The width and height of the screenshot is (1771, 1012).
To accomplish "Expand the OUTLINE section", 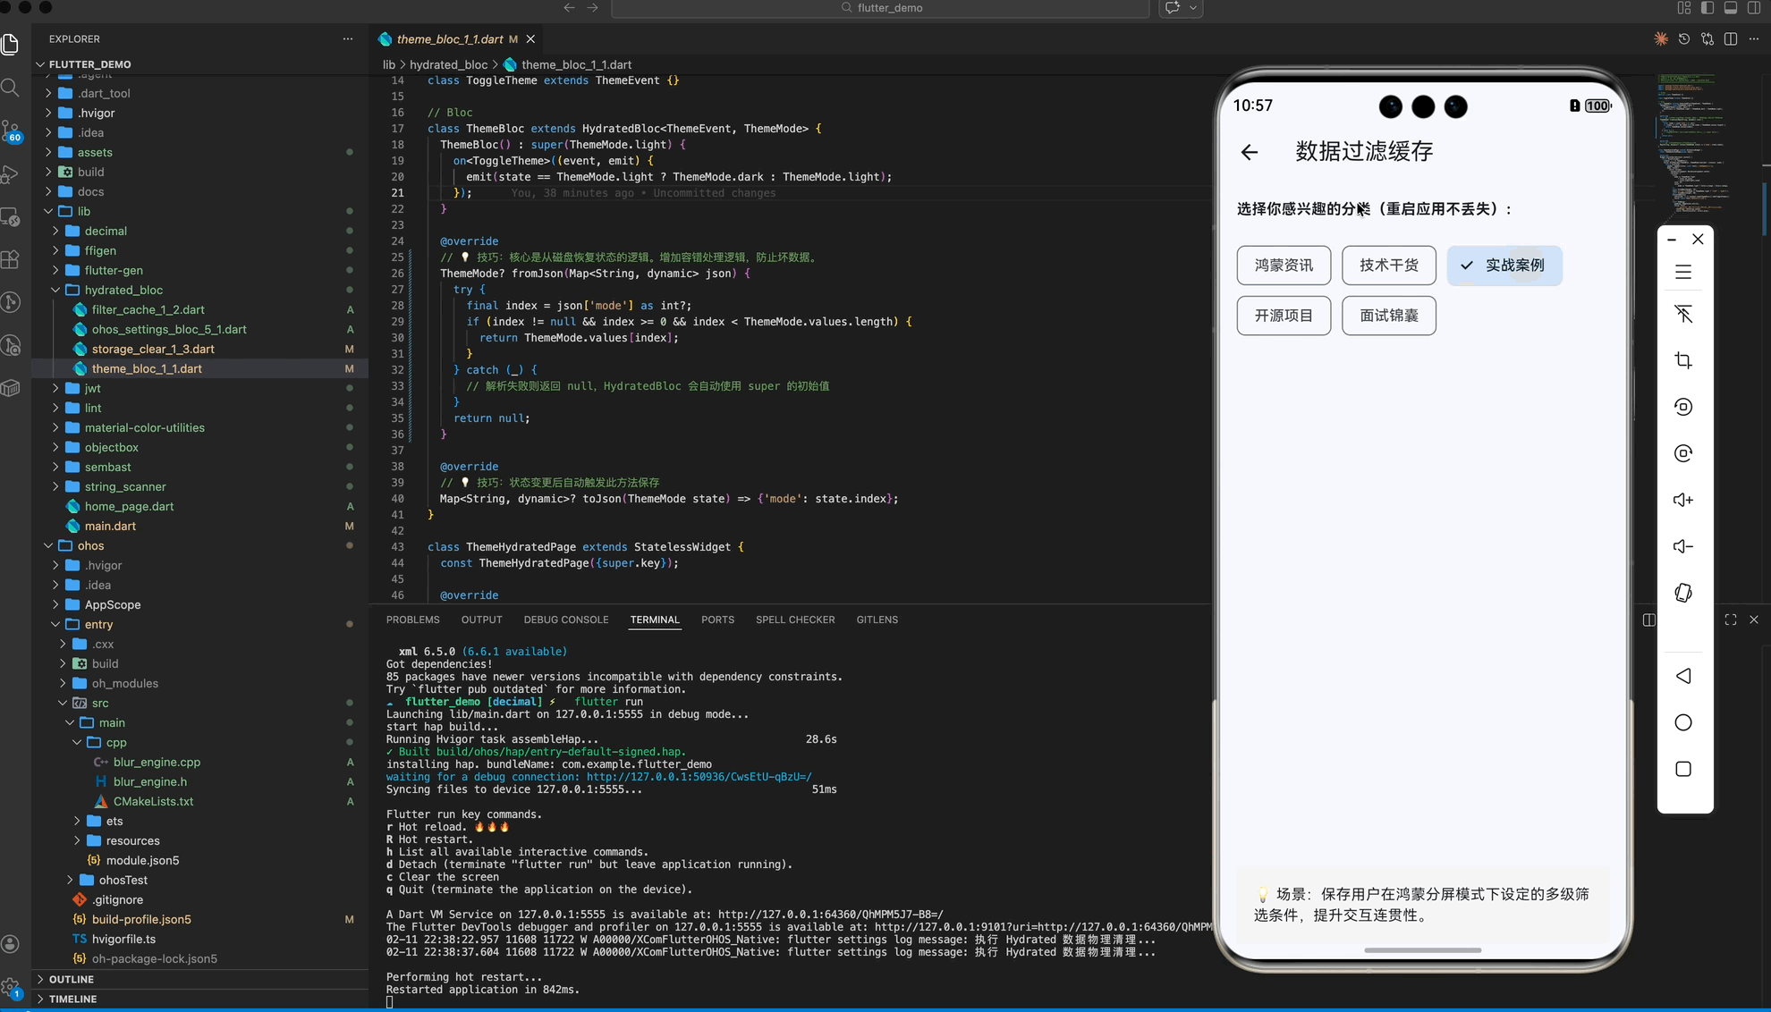I will point(72,979).
